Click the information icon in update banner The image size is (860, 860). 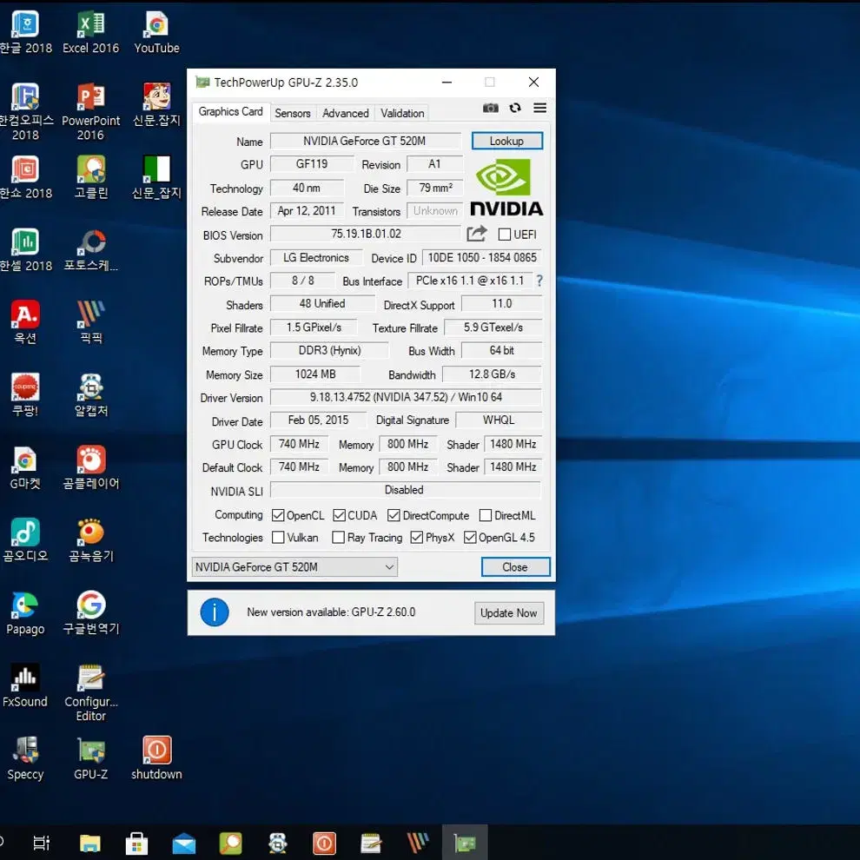[215, 612]
